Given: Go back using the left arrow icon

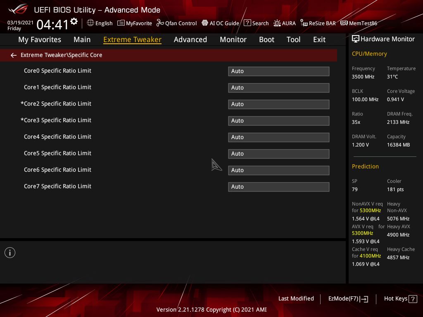Looking at the screenshot, I should pyautogui.click(x=14, y=55).
